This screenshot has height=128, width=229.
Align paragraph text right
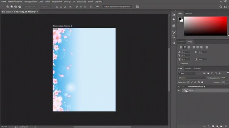[x=189, y=47]
